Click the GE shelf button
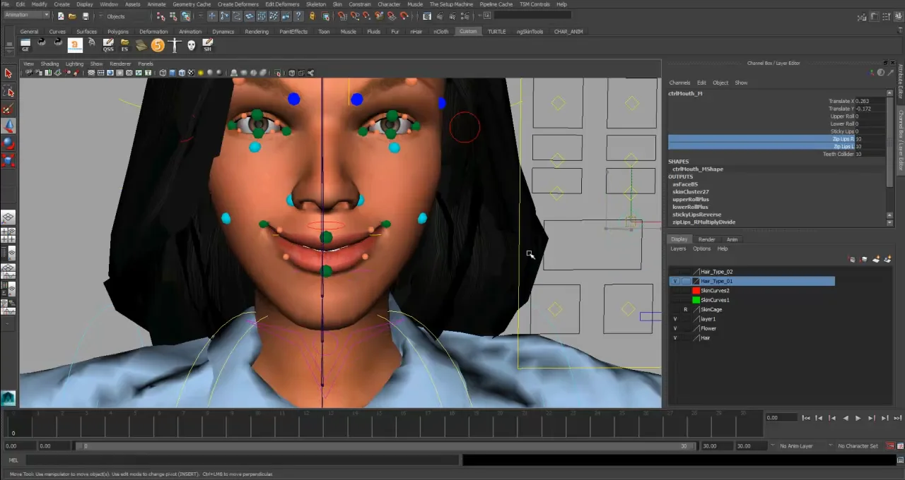This screenshot has height=480, width=905. pos(25,45)
